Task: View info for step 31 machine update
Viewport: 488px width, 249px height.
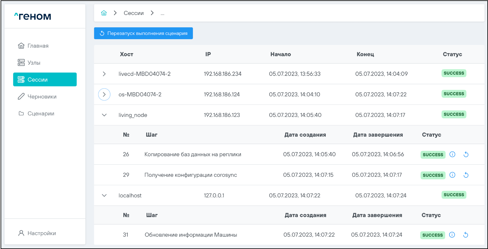Action: [x=452, y=235]
